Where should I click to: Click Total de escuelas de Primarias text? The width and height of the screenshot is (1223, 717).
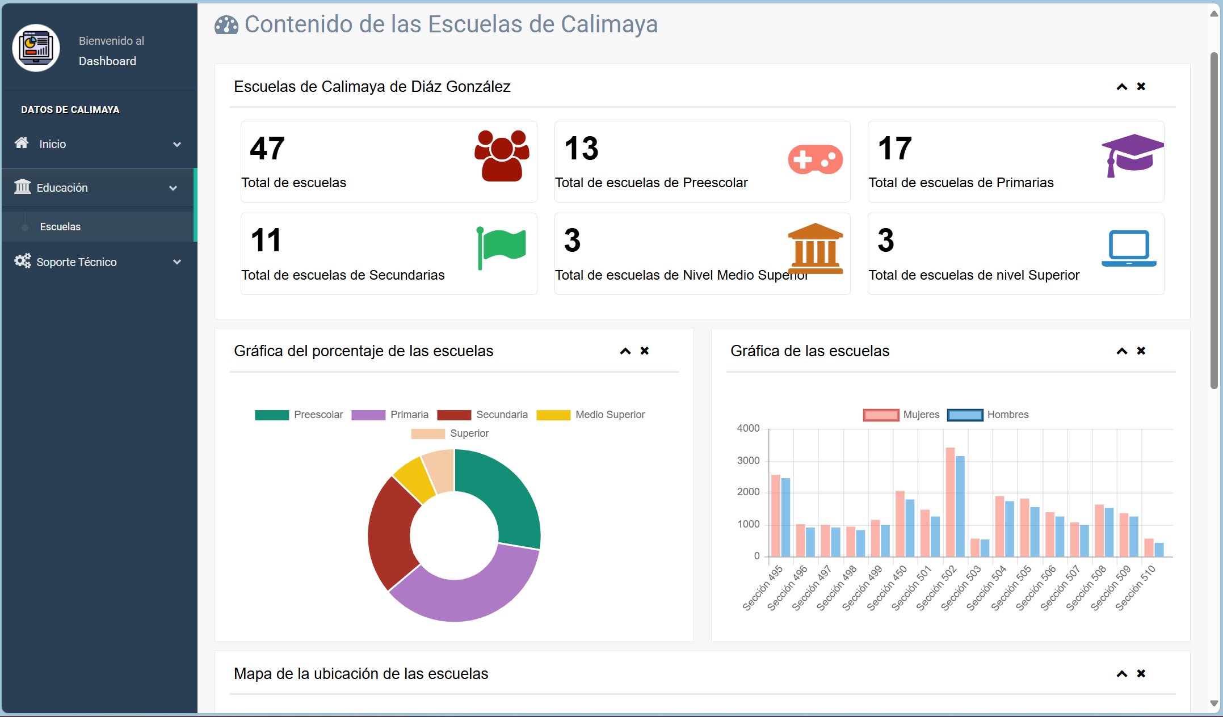click(x=961, y=183)
